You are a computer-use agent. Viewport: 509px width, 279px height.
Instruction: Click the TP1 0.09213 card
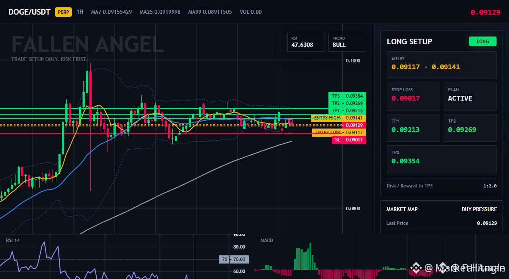pos(413,128)
